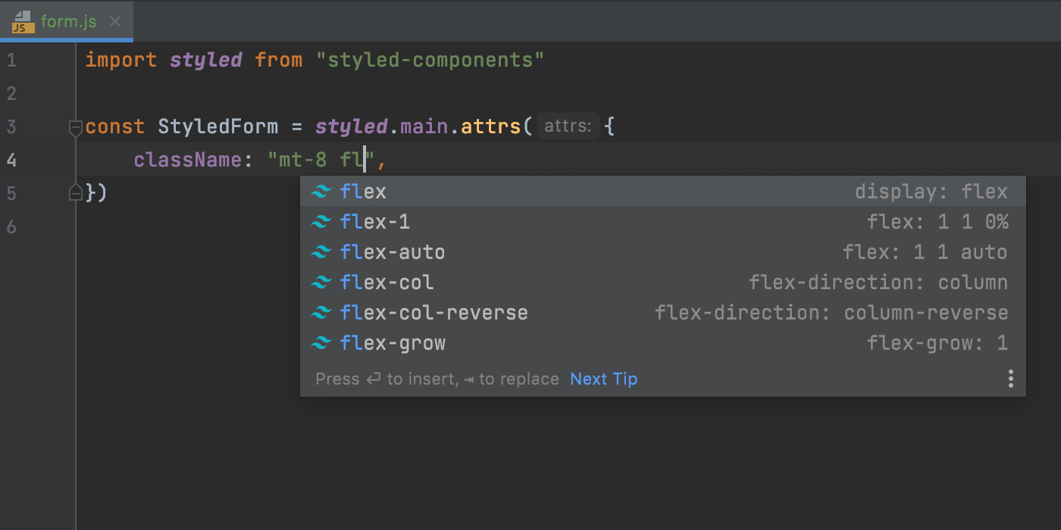Image resolution: width=1061 pixels, height=530 pixels.
Task: Select the flex-grow completion entry
Action: [x=393, y=343]
